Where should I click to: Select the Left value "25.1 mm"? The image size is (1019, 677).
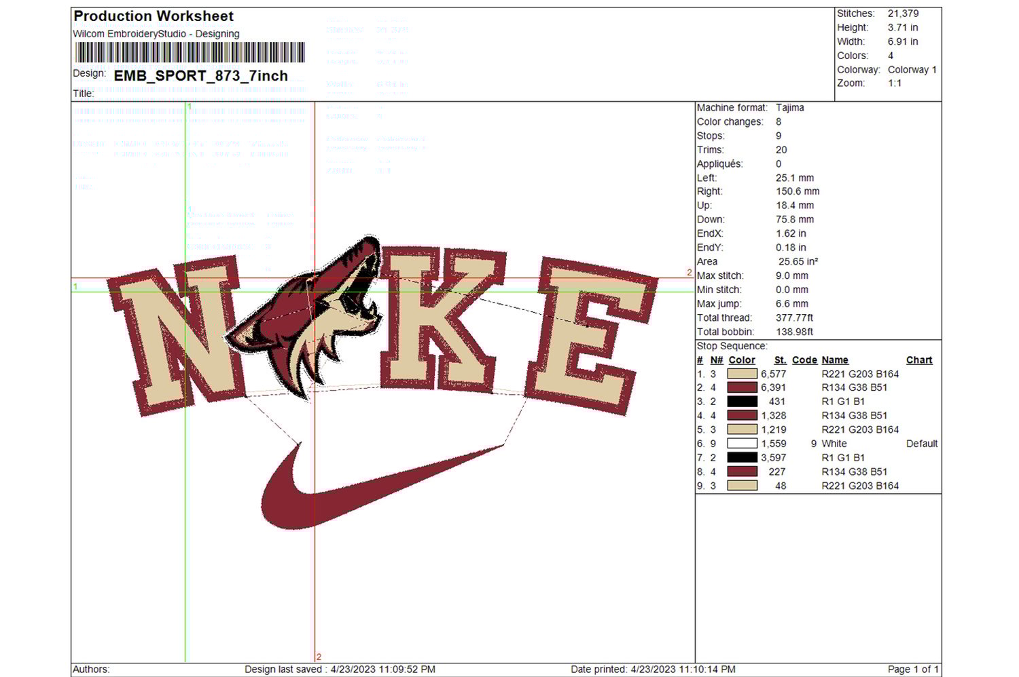(x=795, y=178)
